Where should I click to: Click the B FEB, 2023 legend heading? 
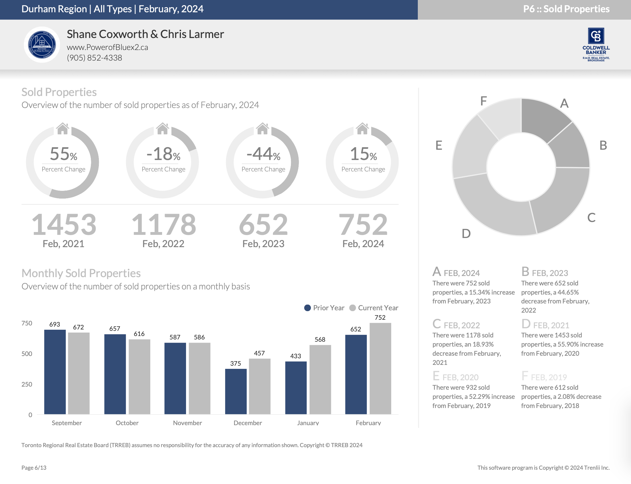point(545,272)
